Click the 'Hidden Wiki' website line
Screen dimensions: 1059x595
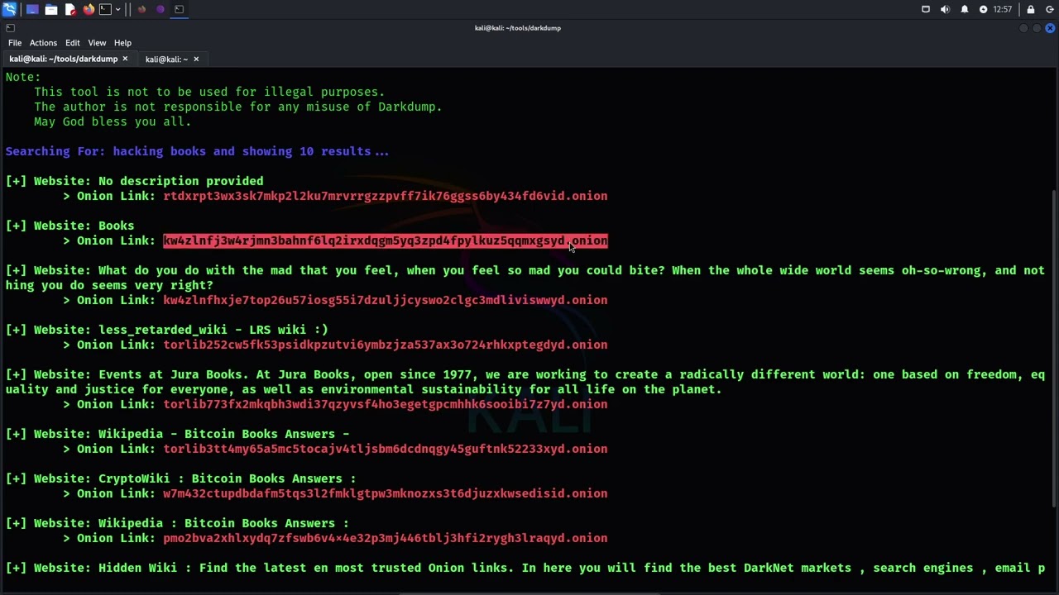(x=525, y=568)
